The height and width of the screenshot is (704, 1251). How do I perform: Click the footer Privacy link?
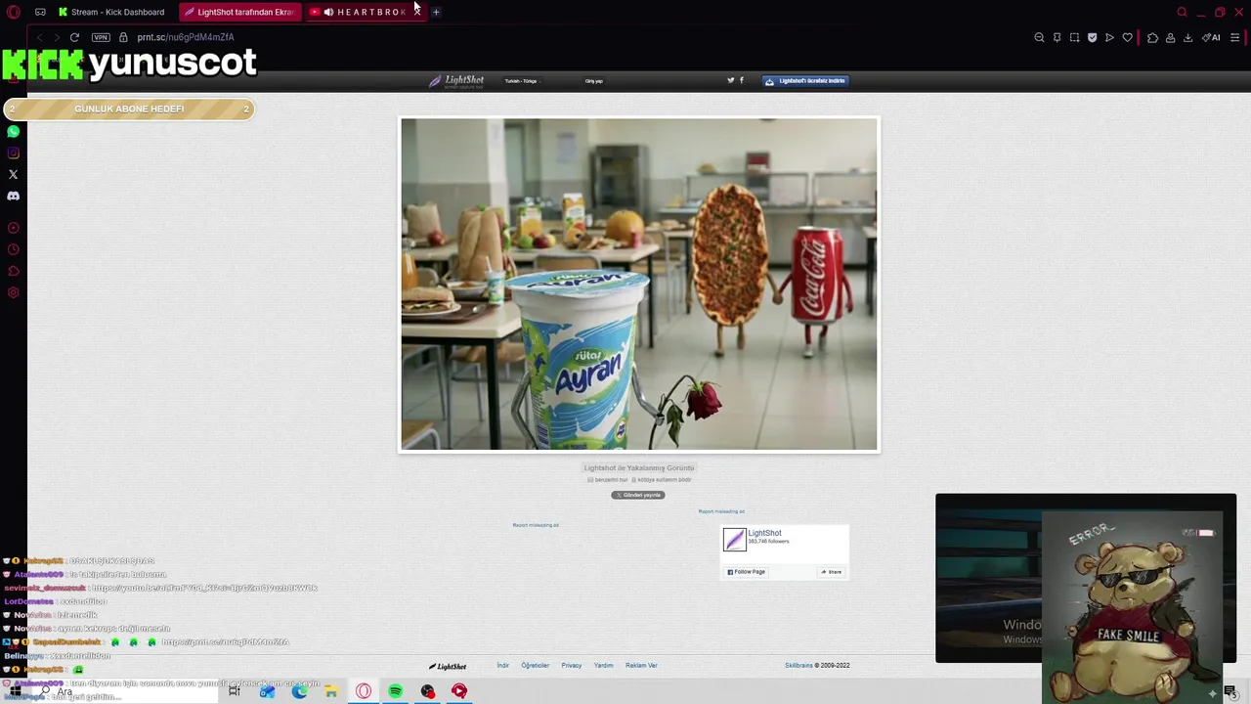[571, 666]
